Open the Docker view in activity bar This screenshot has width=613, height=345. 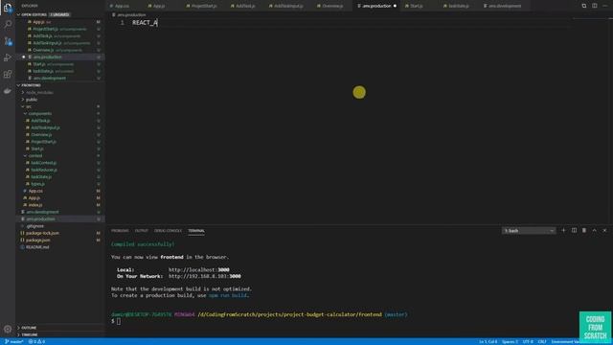(8, 91)
